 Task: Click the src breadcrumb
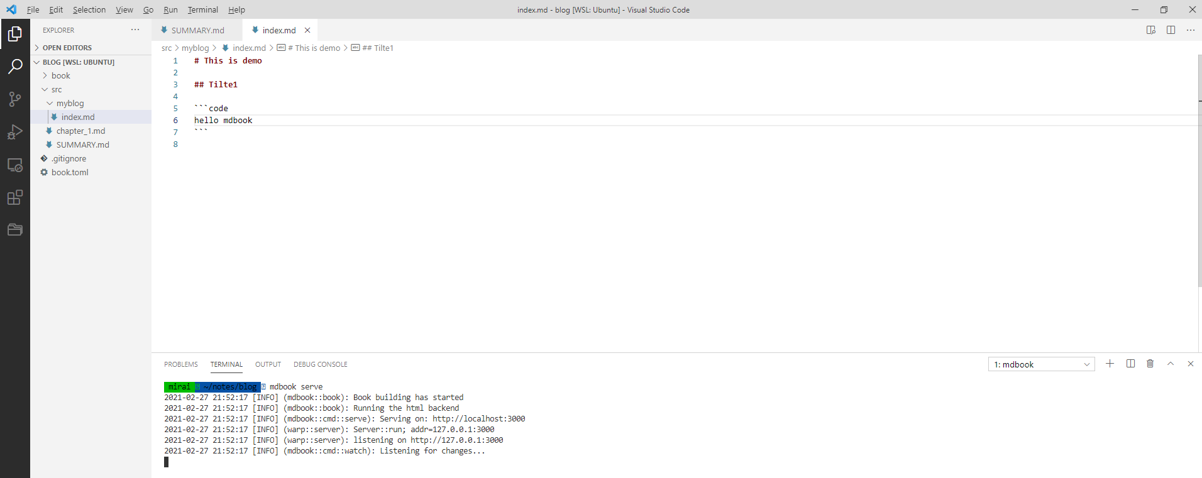point(167,48)
